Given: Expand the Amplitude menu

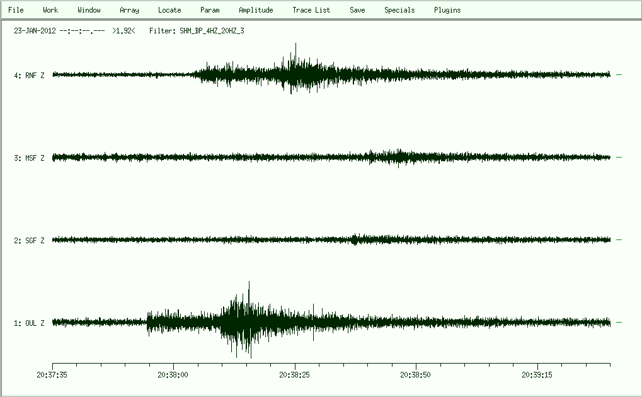Looking at the screenshot, I should [256, 10].
